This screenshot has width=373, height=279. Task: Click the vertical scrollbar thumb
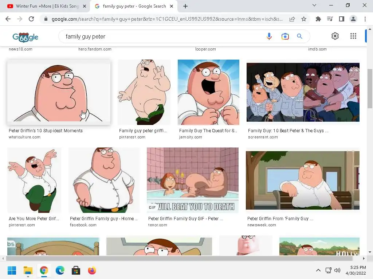point(370,88)
